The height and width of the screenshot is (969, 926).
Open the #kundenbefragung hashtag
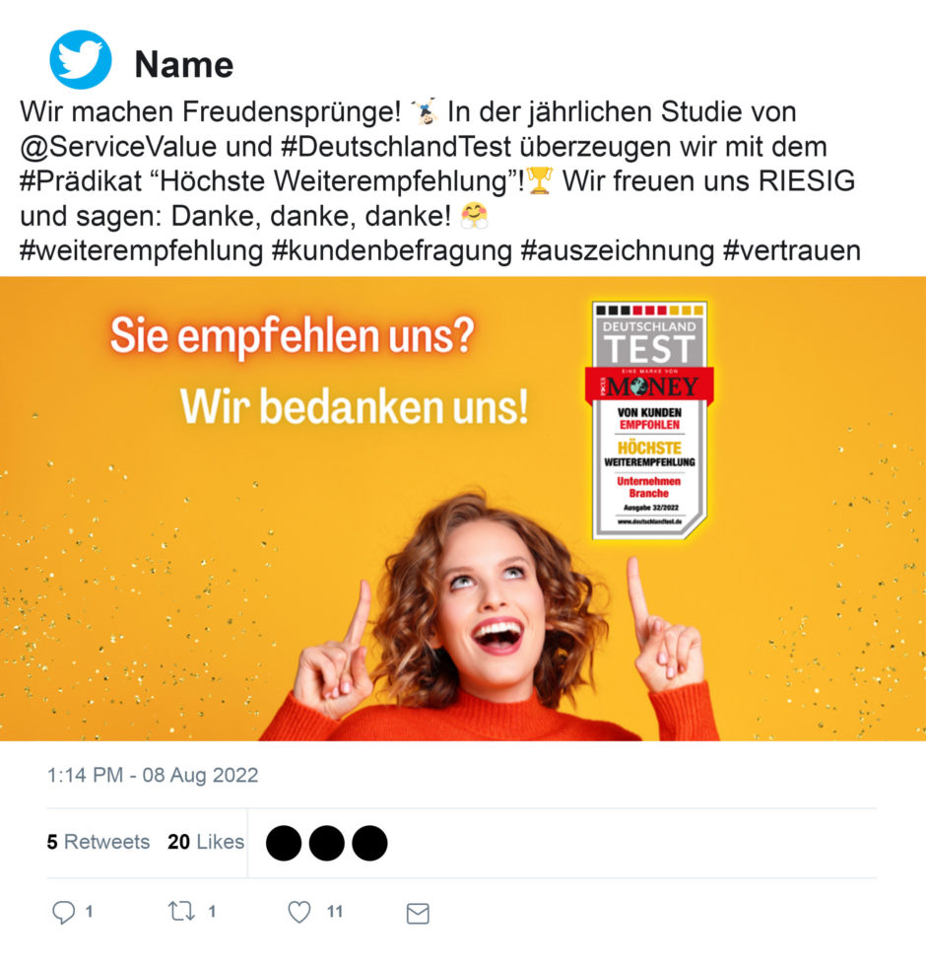point(392,251)
